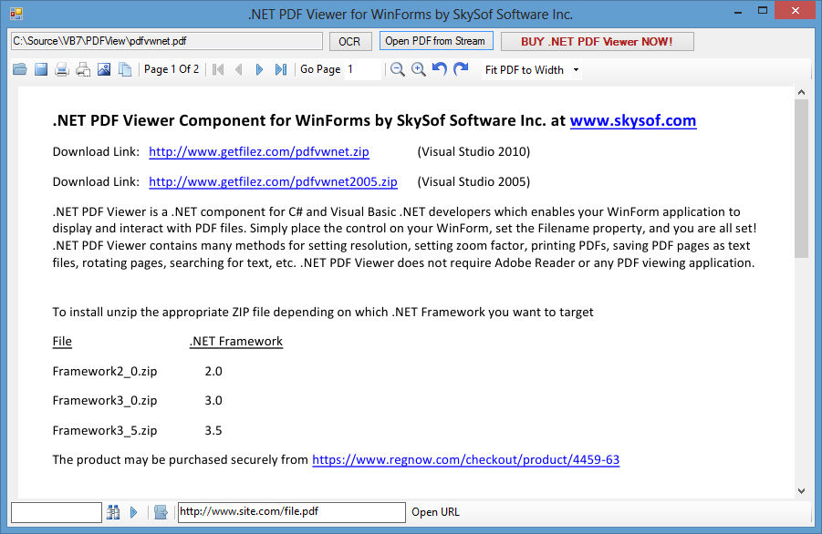Click the zoom out magnifier

pos(398,69)
